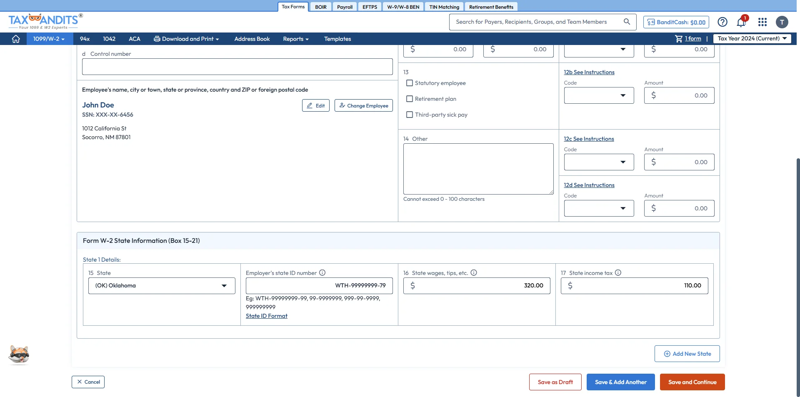Click the Box 14 Other text area
Viewport: 800px width, 397px height.
point(478,169)
